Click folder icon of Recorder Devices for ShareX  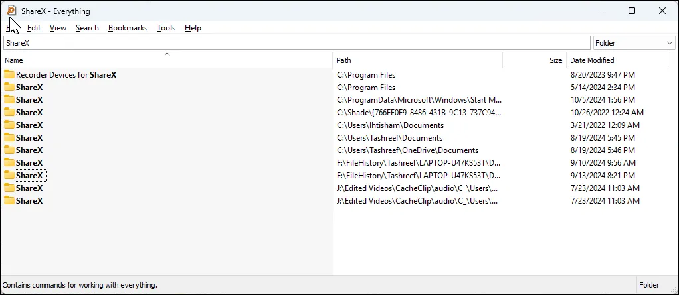9,75
